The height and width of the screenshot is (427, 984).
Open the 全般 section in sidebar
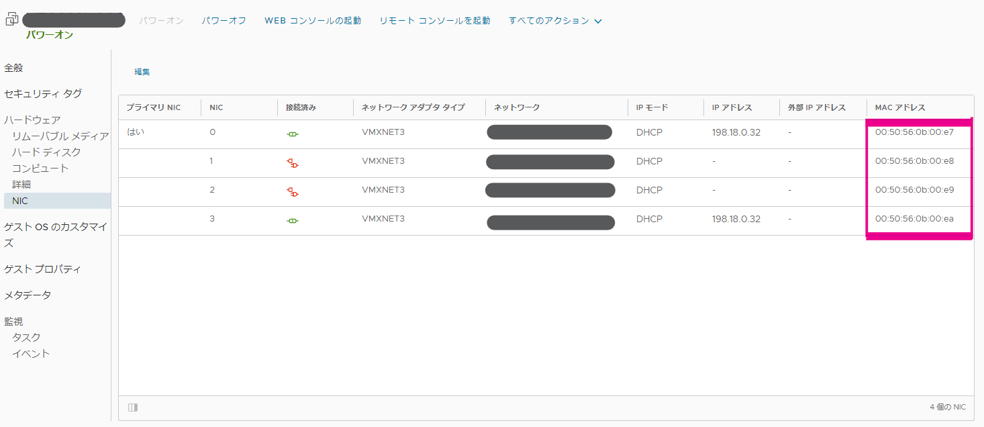coord(14,68)
